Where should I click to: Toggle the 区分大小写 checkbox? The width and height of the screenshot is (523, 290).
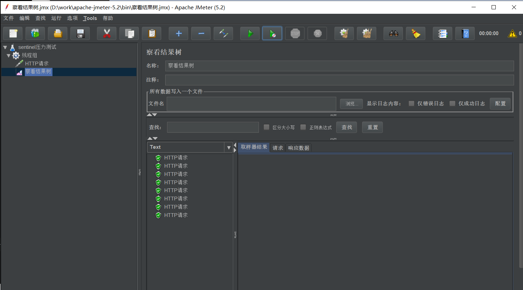click(267, 127)
